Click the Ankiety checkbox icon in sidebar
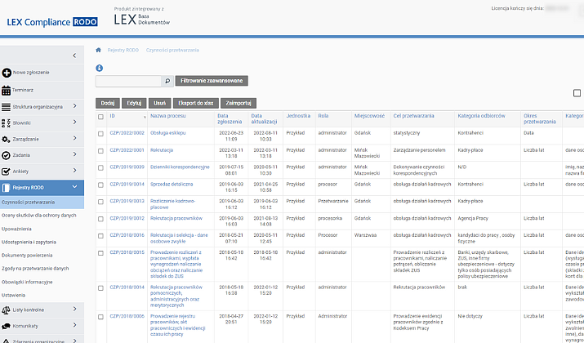This screenshot has width=584, height=343. 7,171
